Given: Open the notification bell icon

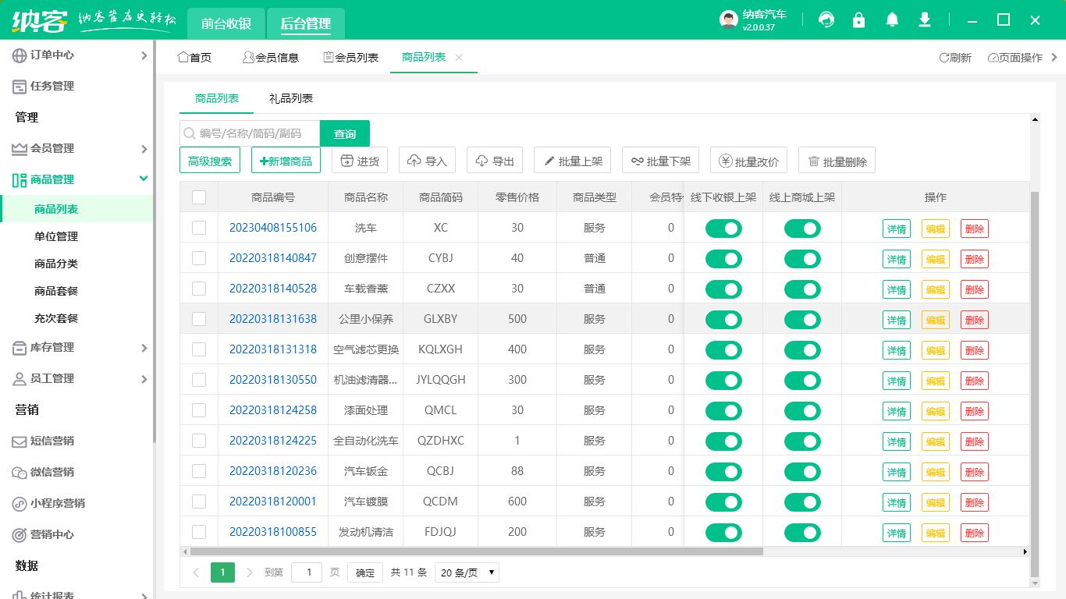Looking at the screenshot, I should point(892,19).
